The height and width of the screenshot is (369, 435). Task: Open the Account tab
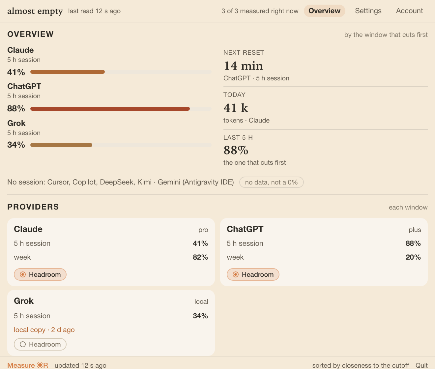pos(409,11)
